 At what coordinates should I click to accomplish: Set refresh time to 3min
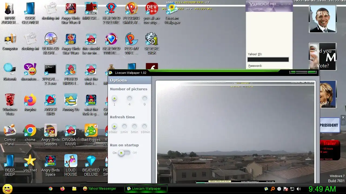tap(134, 126)
